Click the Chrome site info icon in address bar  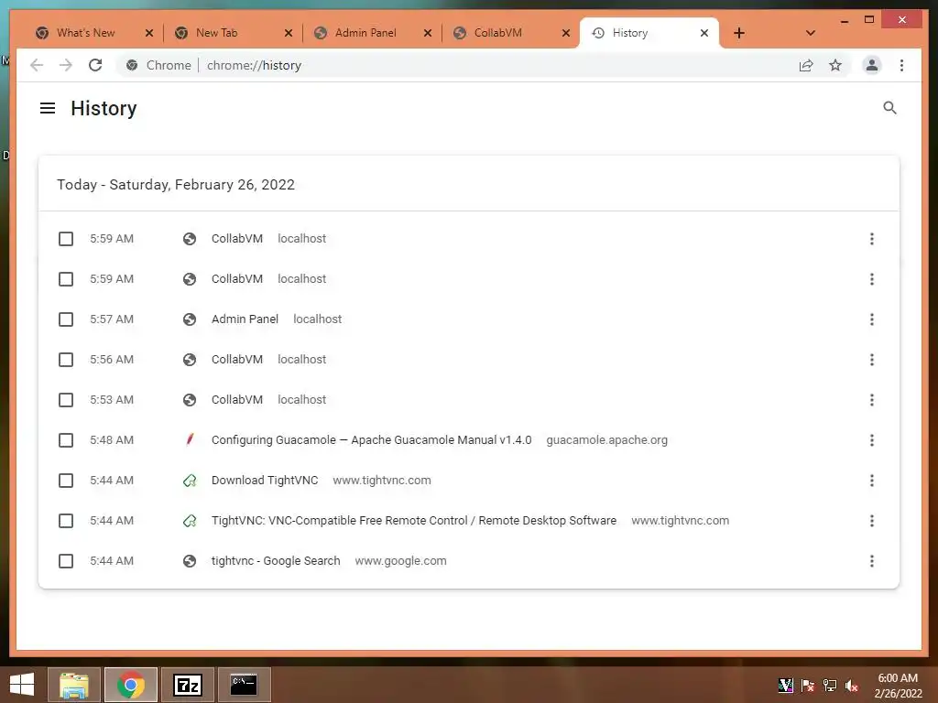[x=132, y=65]
